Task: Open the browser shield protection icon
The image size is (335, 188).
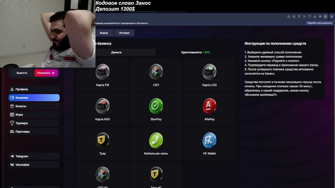Action: 299,16
